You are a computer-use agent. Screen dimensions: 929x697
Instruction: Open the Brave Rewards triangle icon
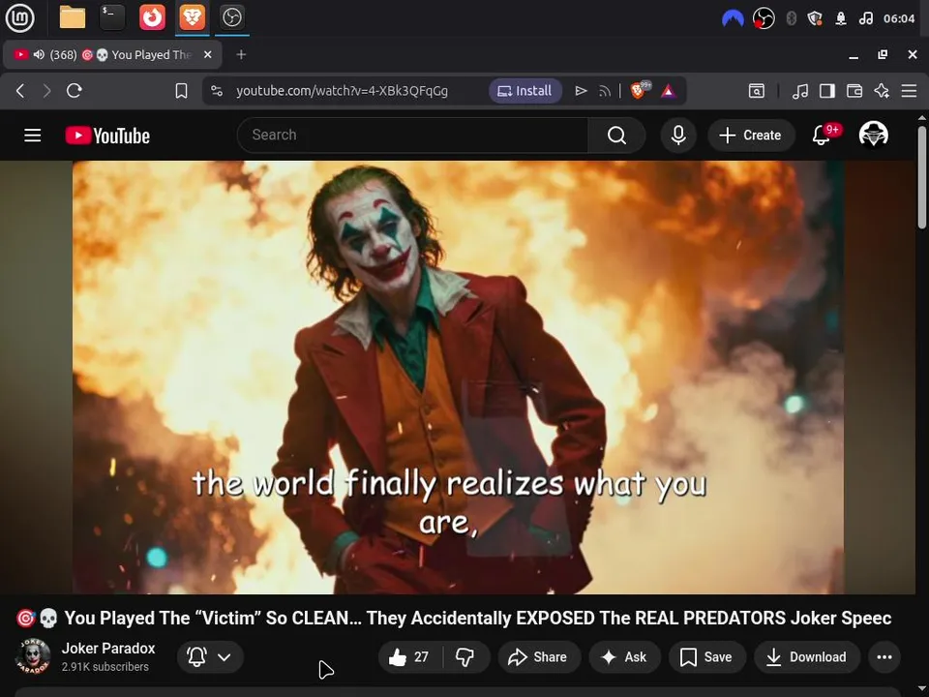(669, 91)
